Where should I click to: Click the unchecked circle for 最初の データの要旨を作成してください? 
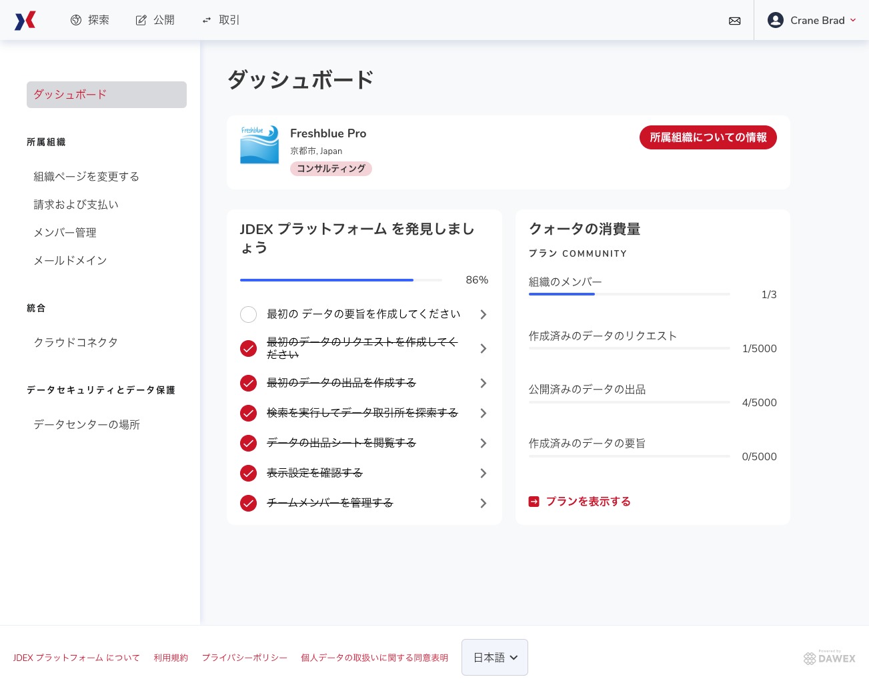tap(248, 315)
